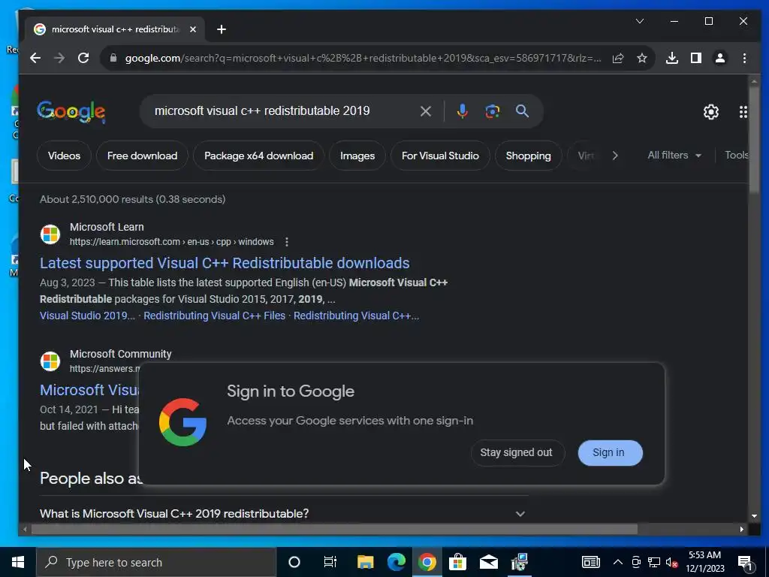Search by image with Google Lens icon
Image resolution: width=769 pixels, height=577 pixels.
493,111
